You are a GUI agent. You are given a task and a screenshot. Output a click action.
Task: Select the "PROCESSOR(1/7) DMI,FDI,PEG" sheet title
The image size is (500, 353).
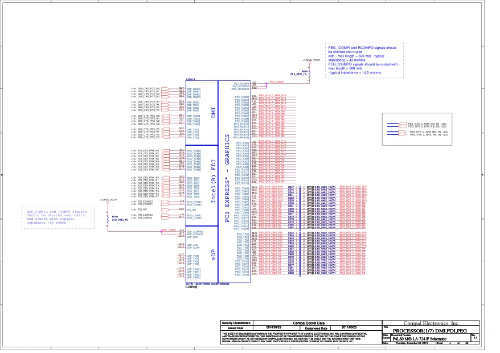pyautogui.click(x=429, y=331)
